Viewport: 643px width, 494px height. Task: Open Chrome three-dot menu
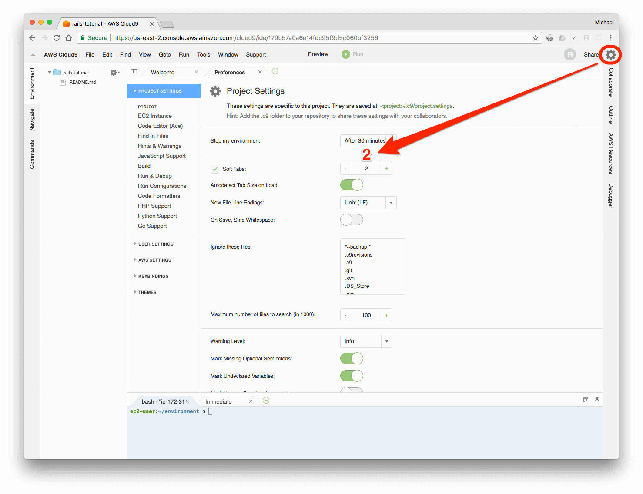611,38
